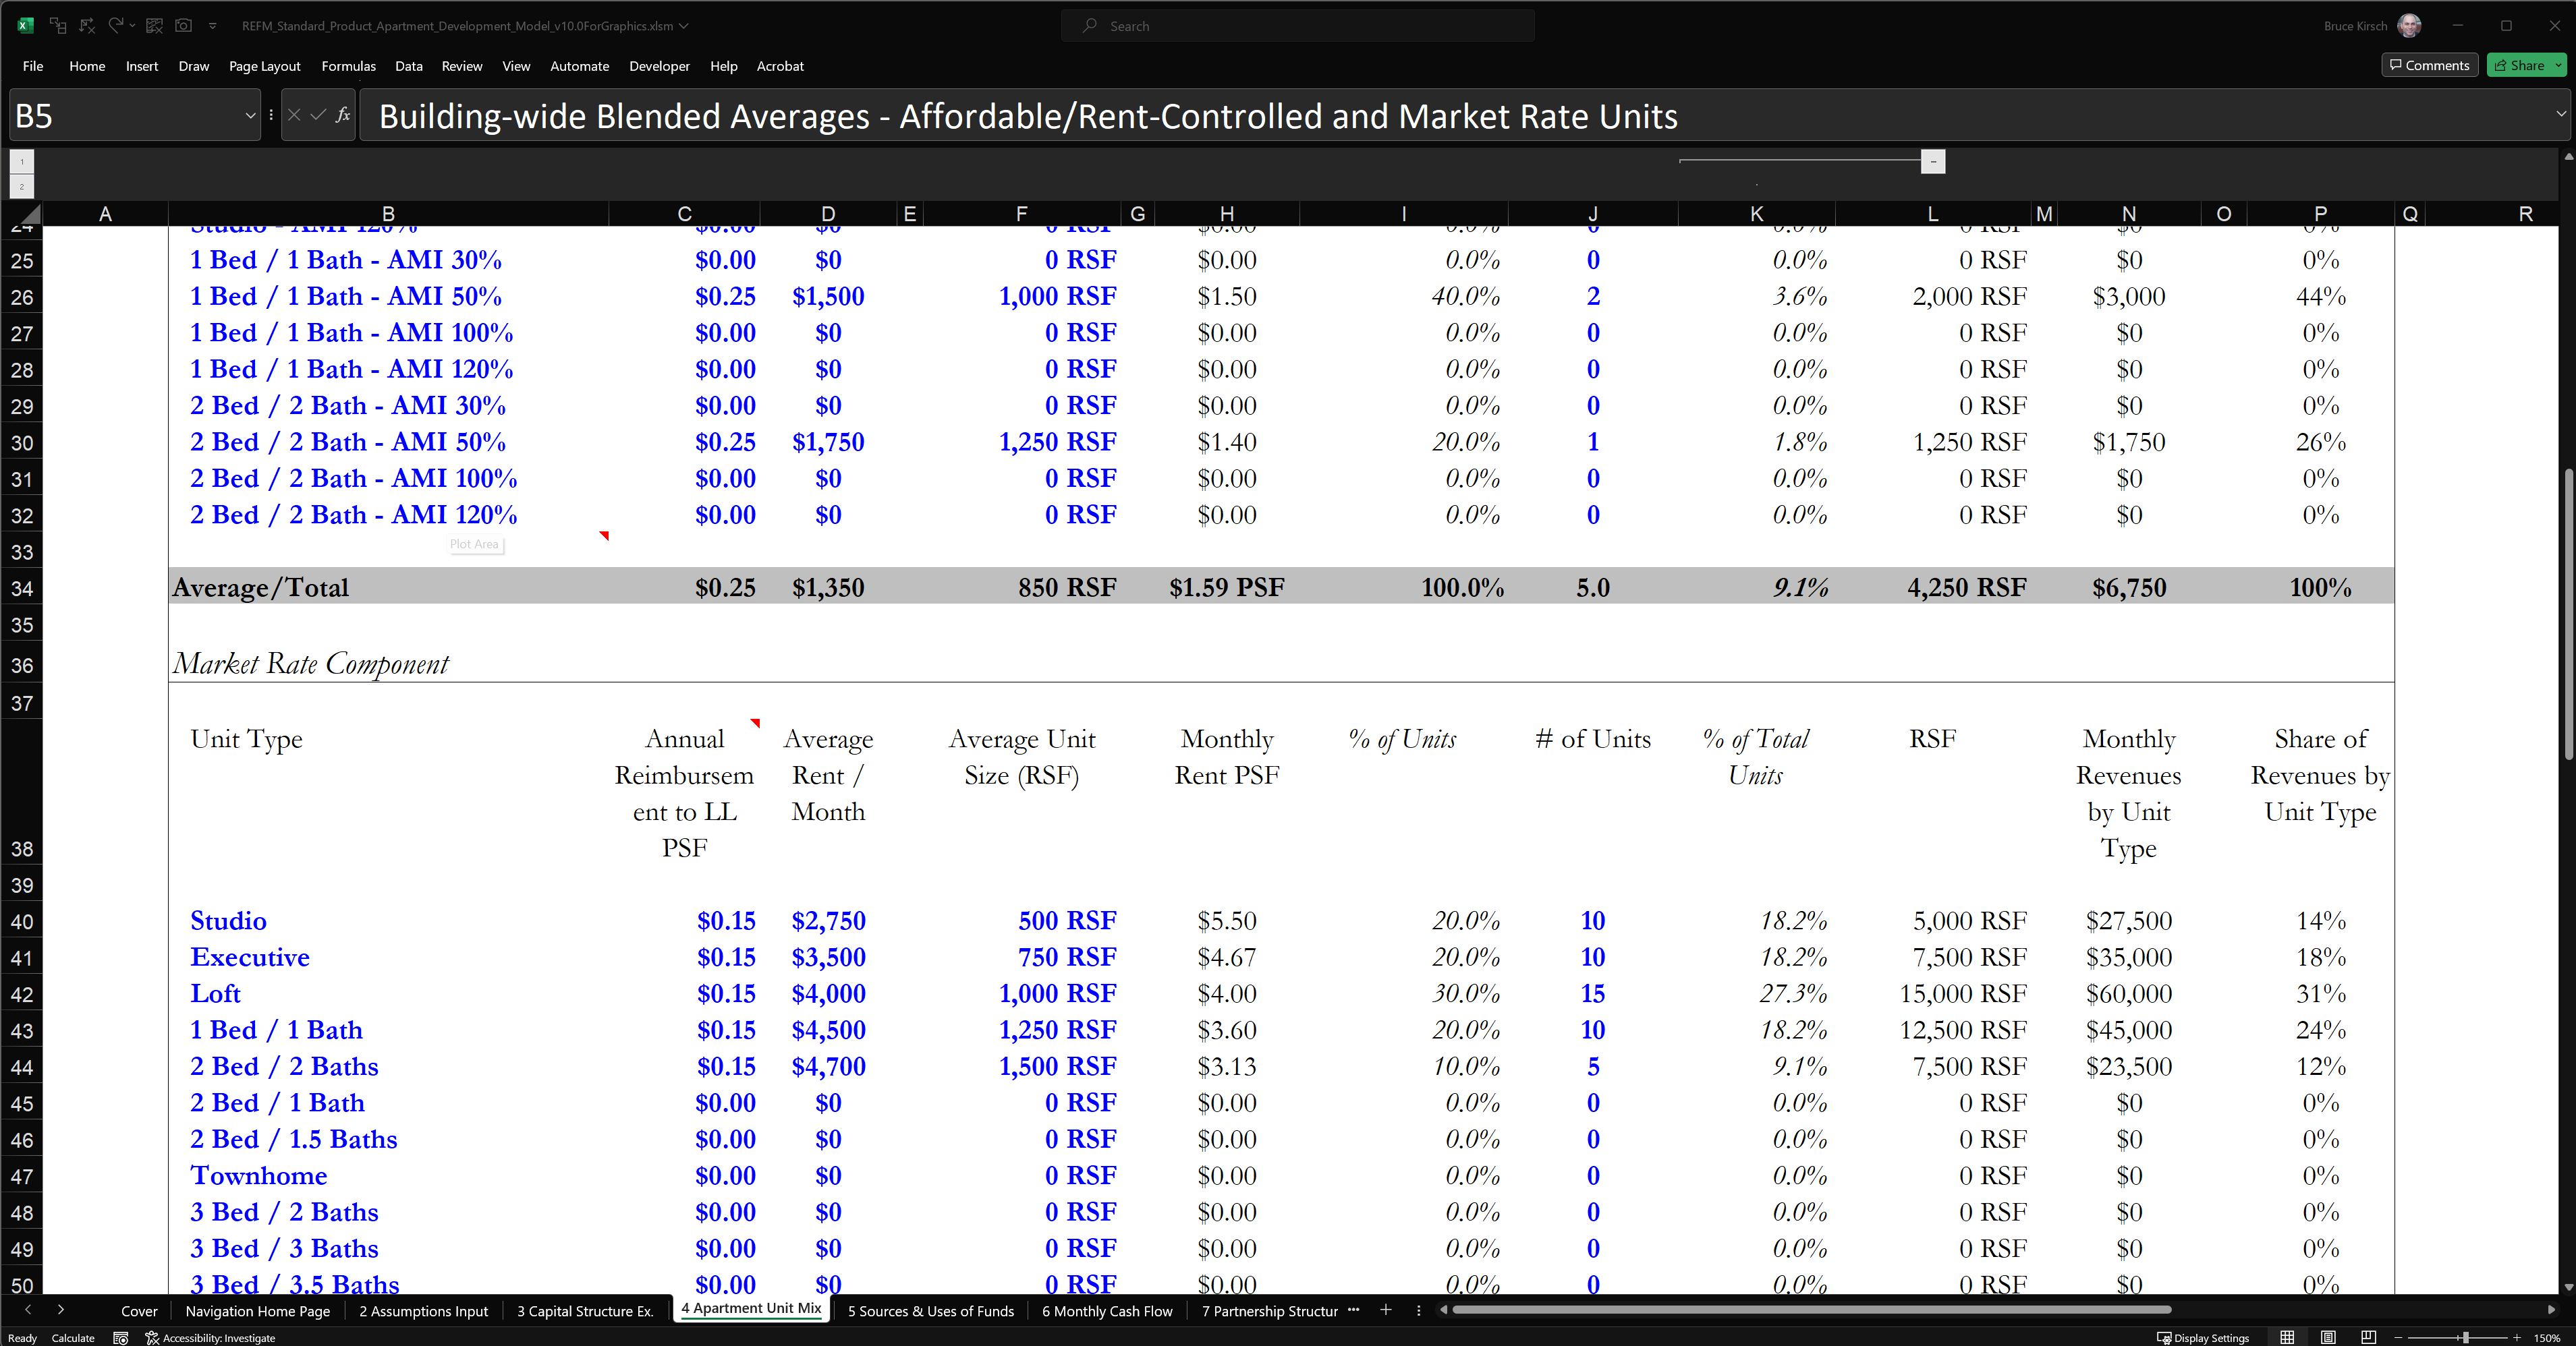The width and height of the screenshot is (2576, 1346).
Task: Click the $60,000 monthly revenue cell
Action: click(2129, 993)
